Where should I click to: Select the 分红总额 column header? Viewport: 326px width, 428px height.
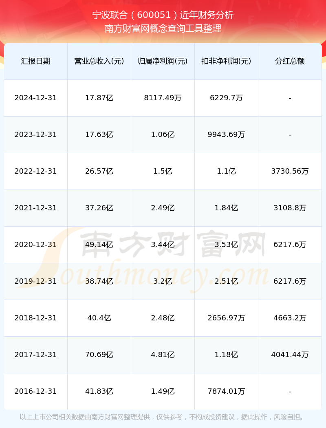(290, 61)
